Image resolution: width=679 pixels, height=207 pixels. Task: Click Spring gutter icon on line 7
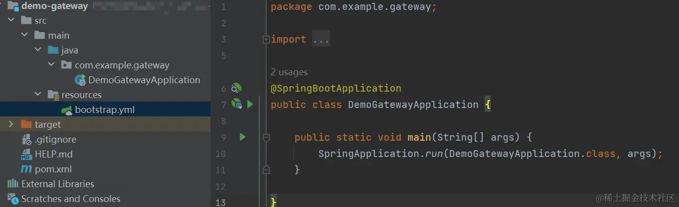click(237, 104)
